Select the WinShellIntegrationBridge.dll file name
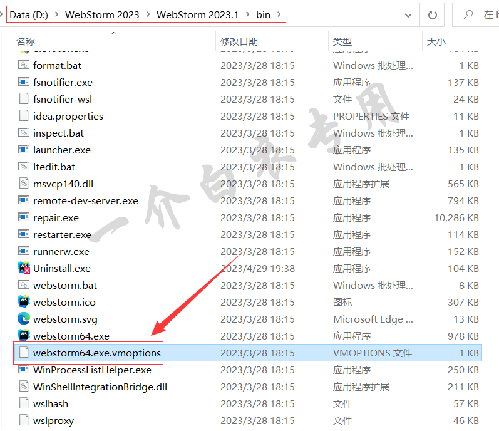Viewport: 499px width, 431px height. click(100, 387)
